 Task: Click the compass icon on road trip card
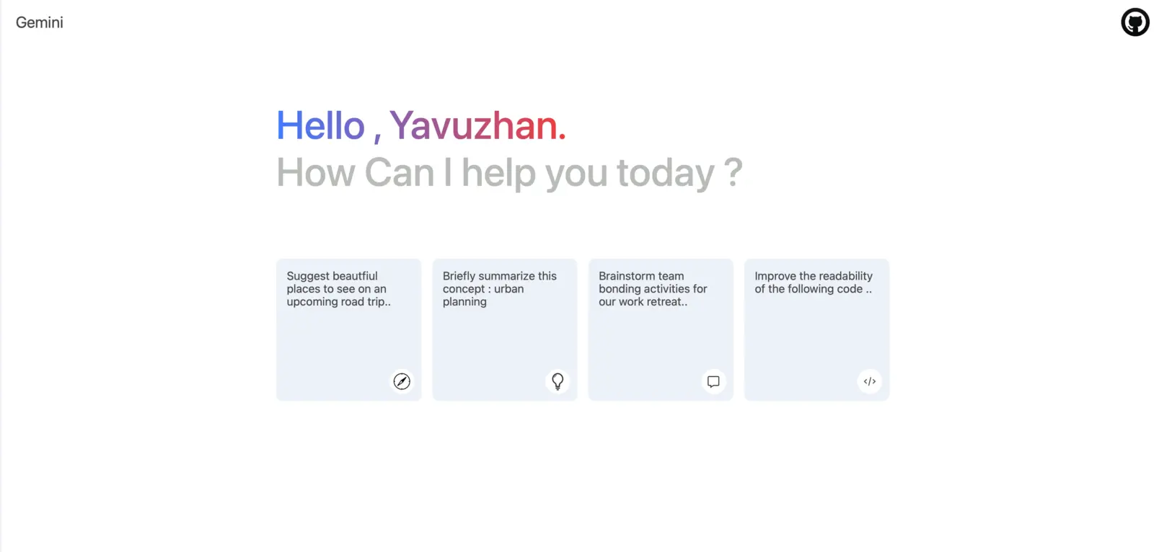[x=402, y=381]
